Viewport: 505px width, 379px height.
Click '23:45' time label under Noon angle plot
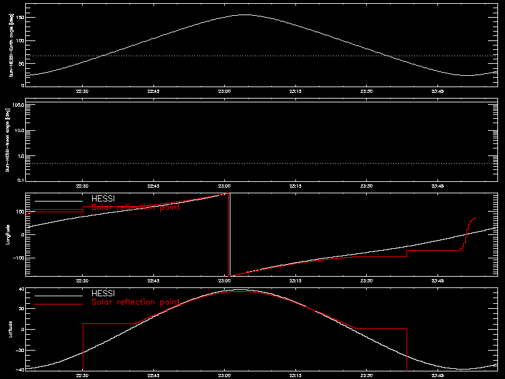tap(437, 186)
